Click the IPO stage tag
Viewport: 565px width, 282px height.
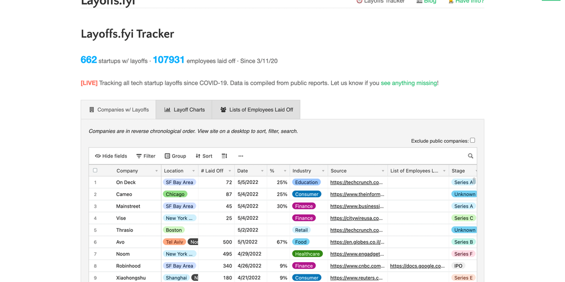point(459,266)
